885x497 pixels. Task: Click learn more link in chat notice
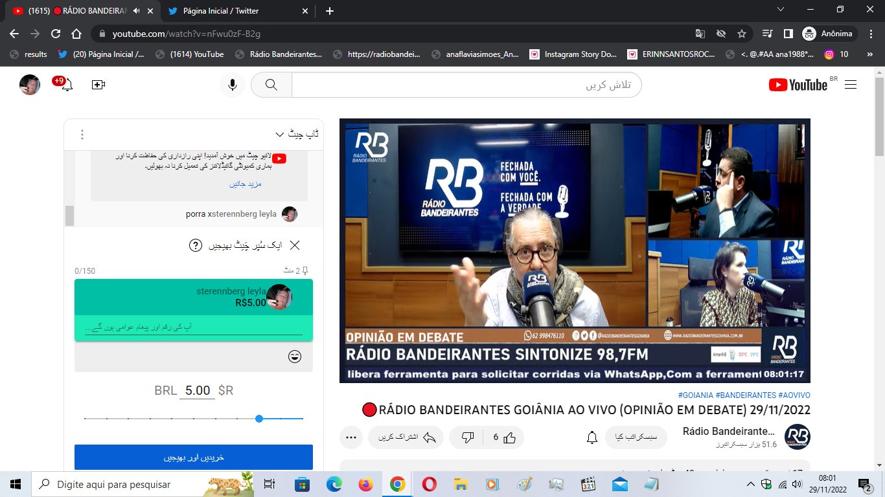click(x=246, y=184)
